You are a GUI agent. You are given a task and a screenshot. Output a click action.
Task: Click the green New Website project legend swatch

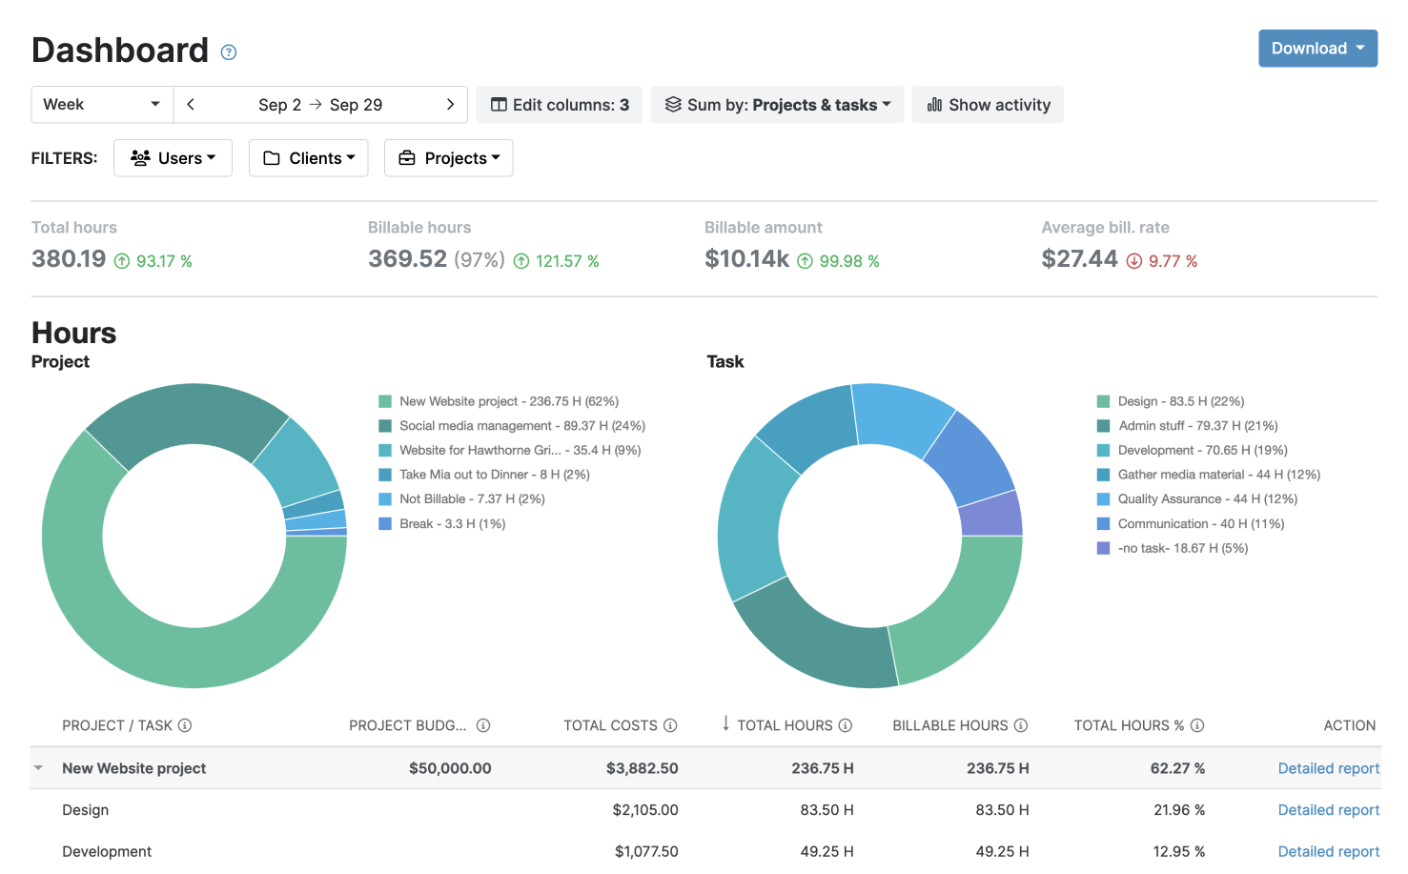(x=385, y=401)
